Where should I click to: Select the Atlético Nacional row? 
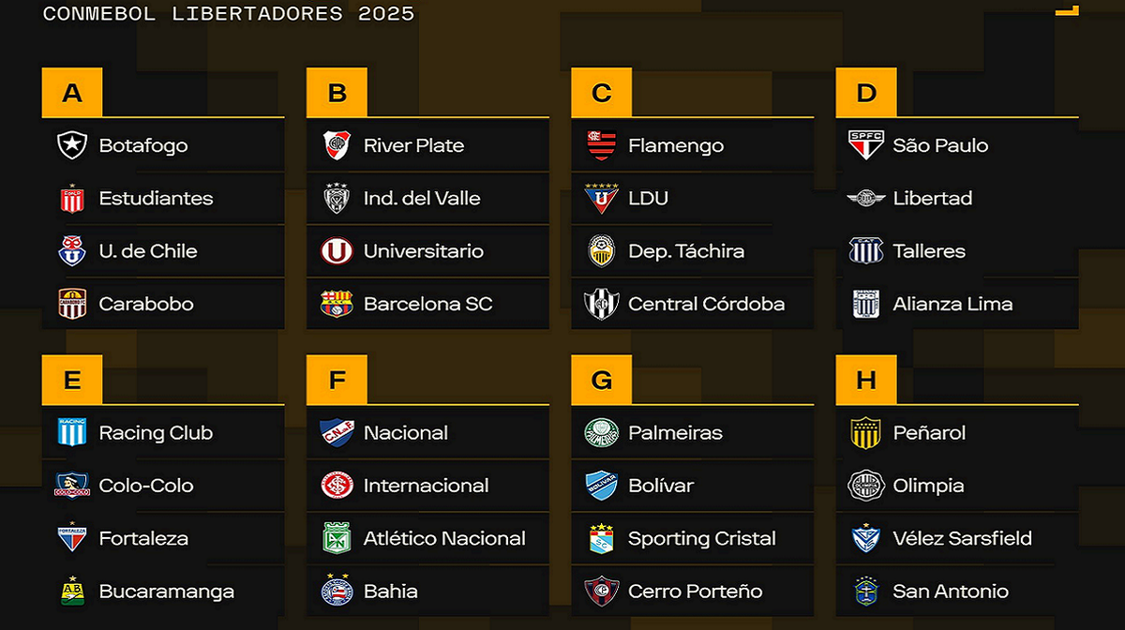[428, 539]
